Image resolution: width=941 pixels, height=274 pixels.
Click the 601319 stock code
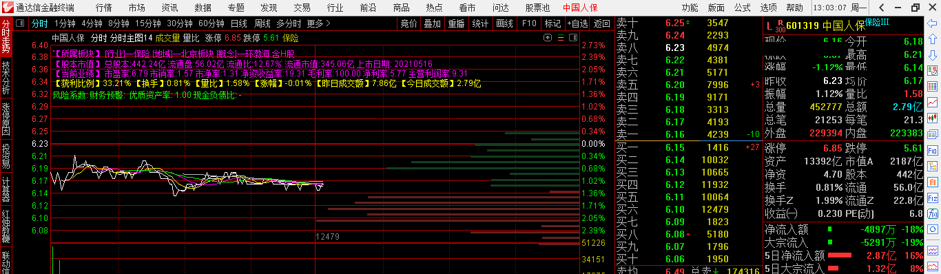803,27
